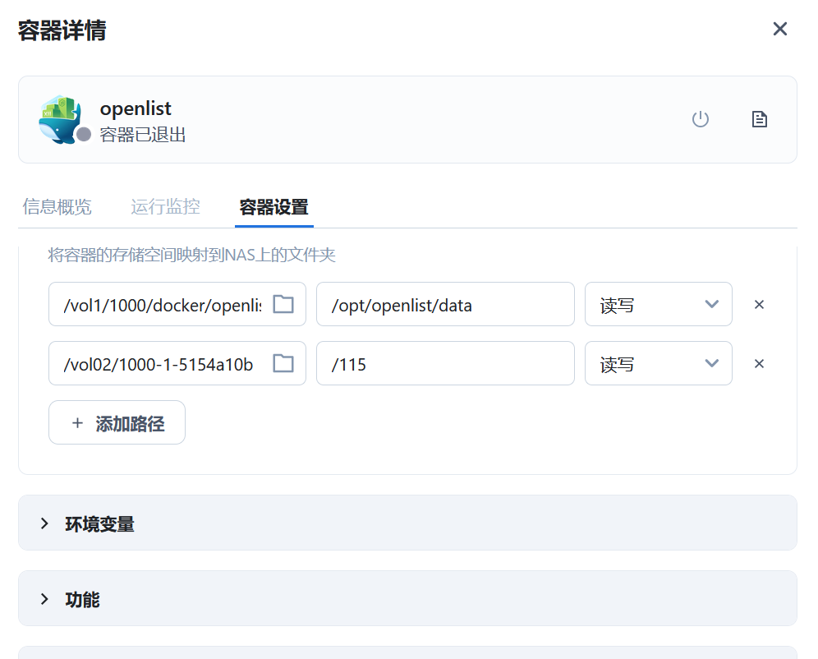Image resolution: width=818 pixels, height=659 pixels.
Task: Open 读写 permission dropdown for /opt/openlist/data
Action: [x=659, y=304]
